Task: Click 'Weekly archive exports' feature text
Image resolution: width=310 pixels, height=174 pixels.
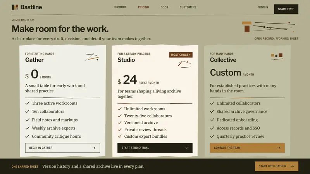Action: point(53,128)
